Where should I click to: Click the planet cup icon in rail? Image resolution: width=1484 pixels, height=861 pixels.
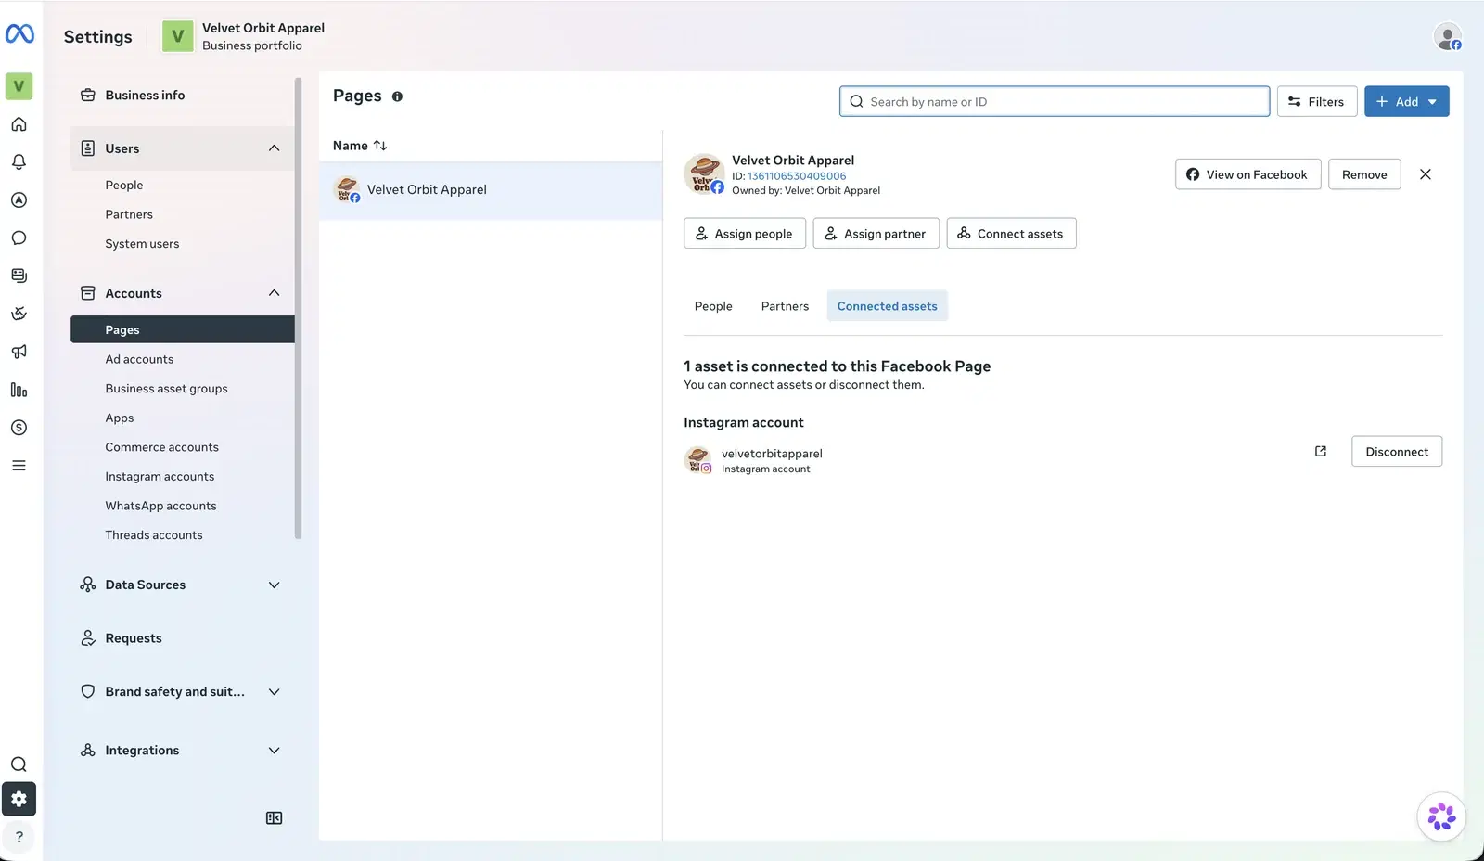pos(19,314)
